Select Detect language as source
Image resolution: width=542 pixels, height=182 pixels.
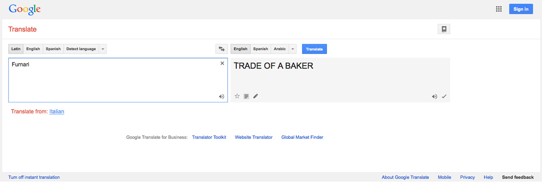click(x=81, y=49)
